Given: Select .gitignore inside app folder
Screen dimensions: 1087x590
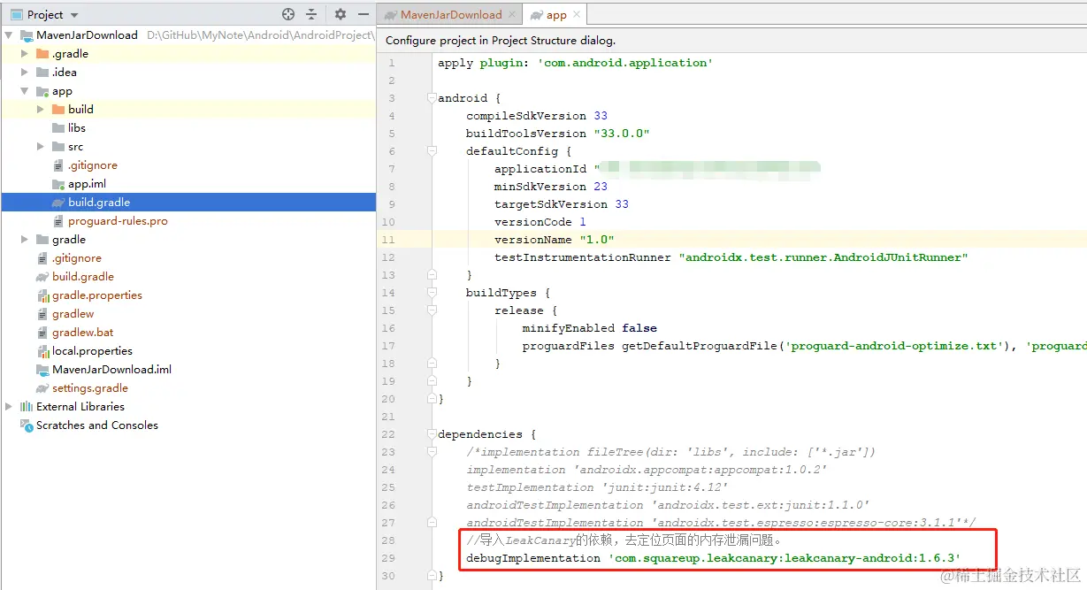Looking at the screenshot, I should click(x=92, y=165).
